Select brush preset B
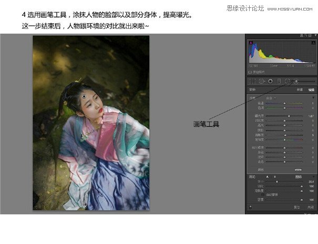 coord(275,177)
